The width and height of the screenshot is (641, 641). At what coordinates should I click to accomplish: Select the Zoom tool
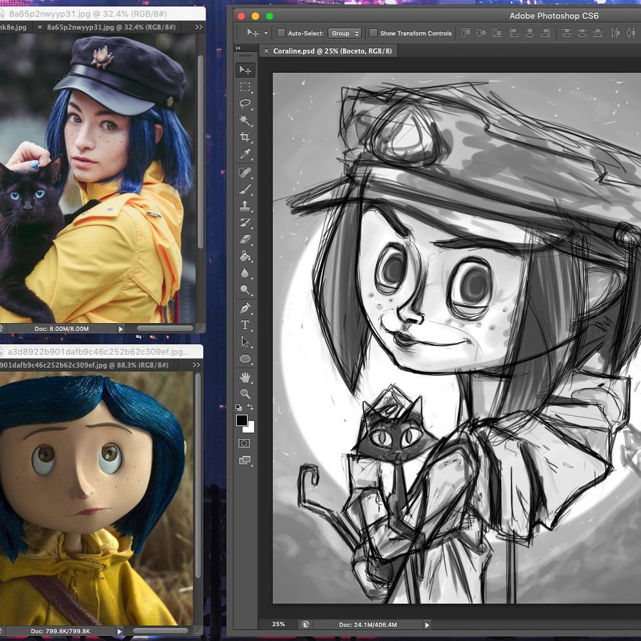coord(245,393)
